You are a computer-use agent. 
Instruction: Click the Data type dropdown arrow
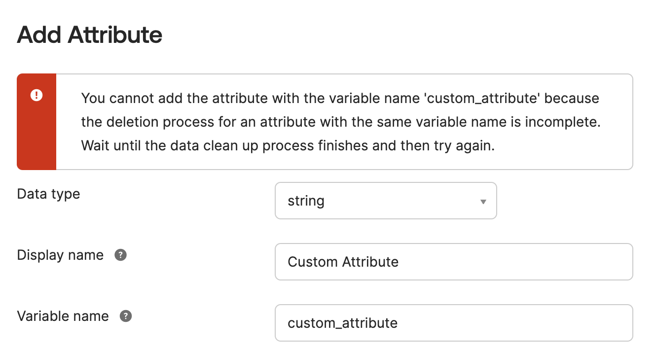(x=483, y=201)
